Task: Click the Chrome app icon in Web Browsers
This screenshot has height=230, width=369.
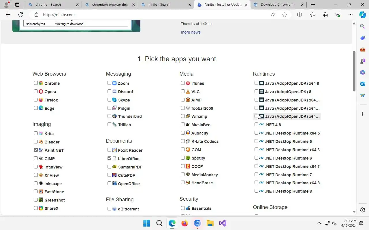Action: [x=41, y=83]
